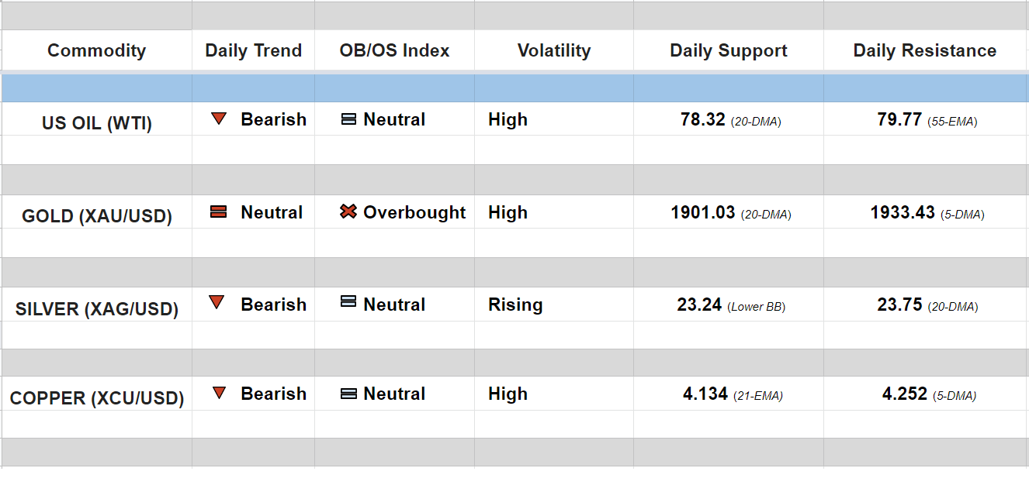Select the GOLD (XAU/USD) cell
The height and width of the screenshot is (492, 1029).
coord(96,216)
